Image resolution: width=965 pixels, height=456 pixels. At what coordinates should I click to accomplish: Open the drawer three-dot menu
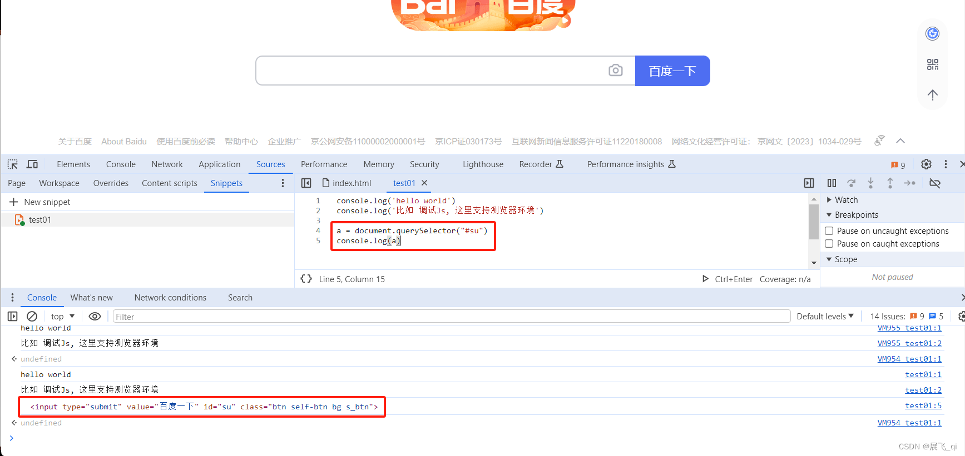pos(12,298)
